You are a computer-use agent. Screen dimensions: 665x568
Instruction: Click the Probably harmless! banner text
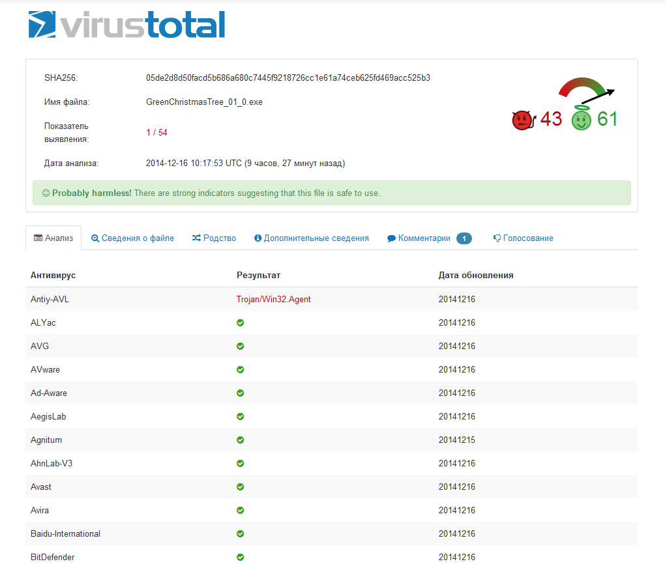point(92,193)
